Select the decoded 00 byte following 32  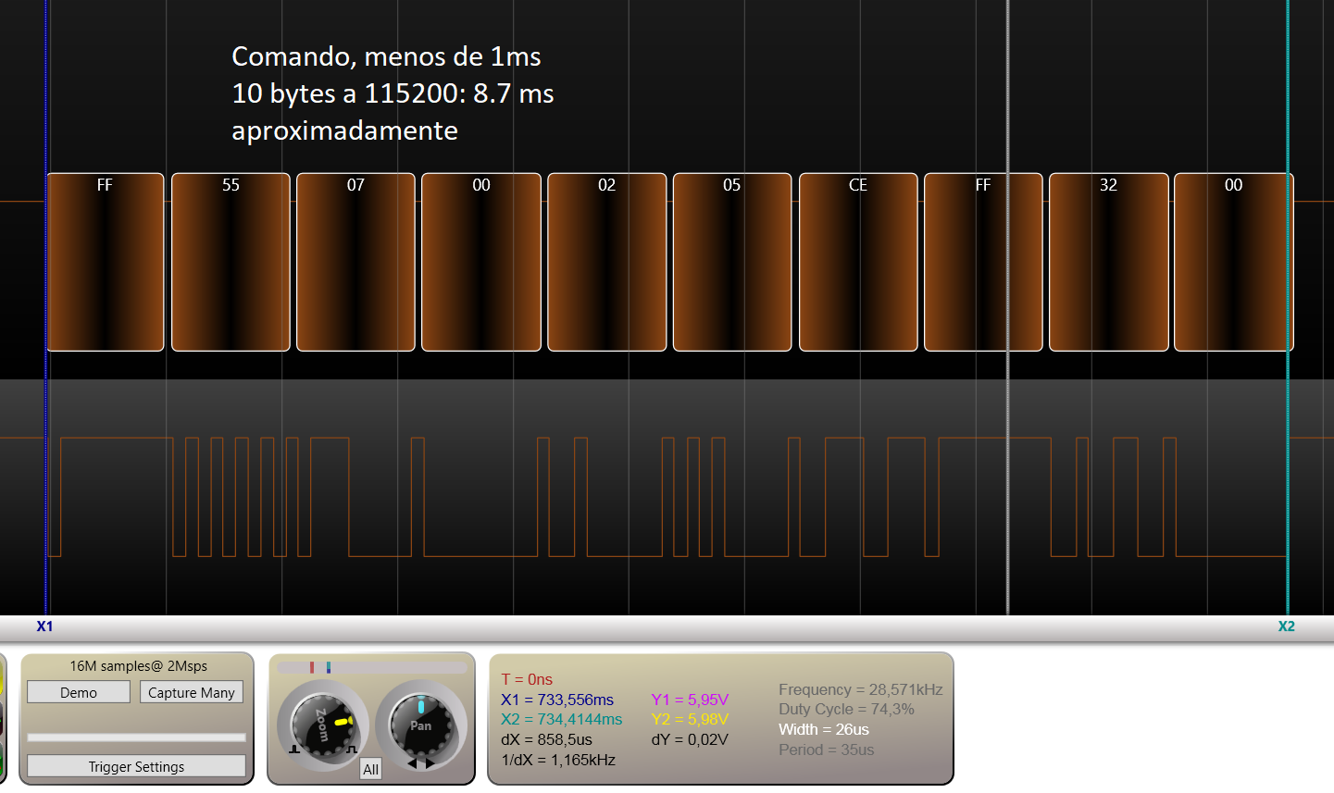pos(1234,262)
